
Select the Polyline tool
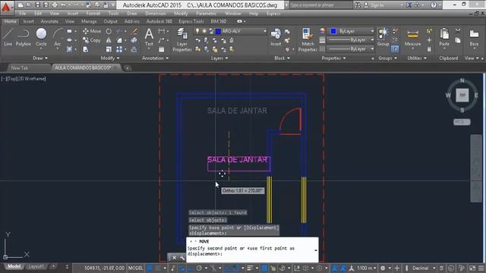click(24, 37)
